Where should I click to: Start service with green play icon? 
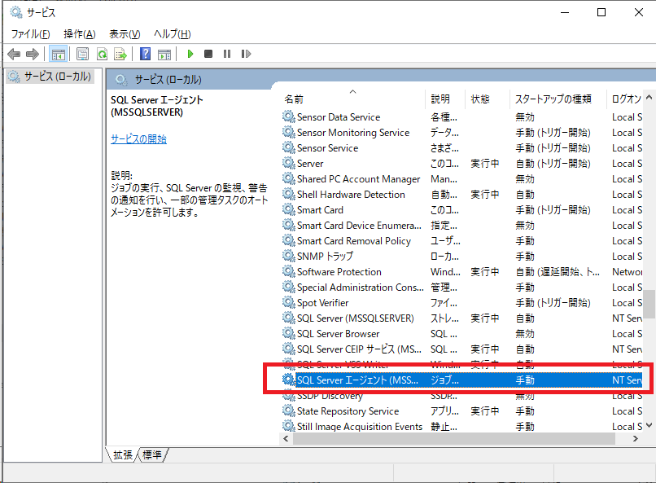190,54
